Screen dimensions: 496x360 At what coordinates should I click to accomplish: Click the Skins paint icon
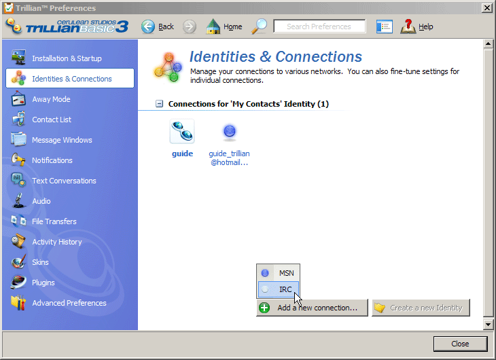[x=18, y=262]
